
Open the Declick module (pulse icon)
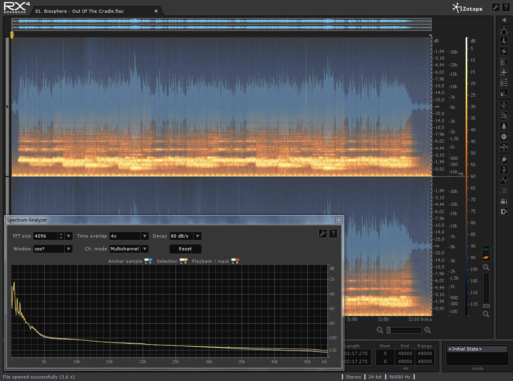click(x=504, y=41)
